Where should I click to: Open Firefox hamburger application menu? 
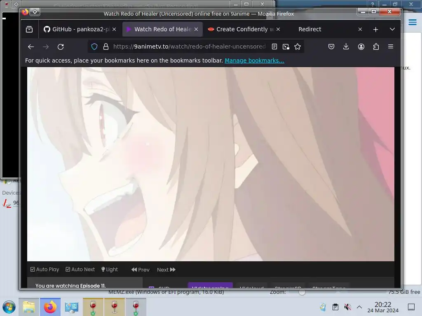pyautogui.click(x=391, y=46)
